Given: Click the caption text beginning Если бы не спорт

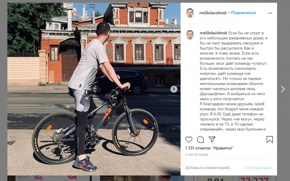Looking at the screenshot, I should tap(233, 81).
